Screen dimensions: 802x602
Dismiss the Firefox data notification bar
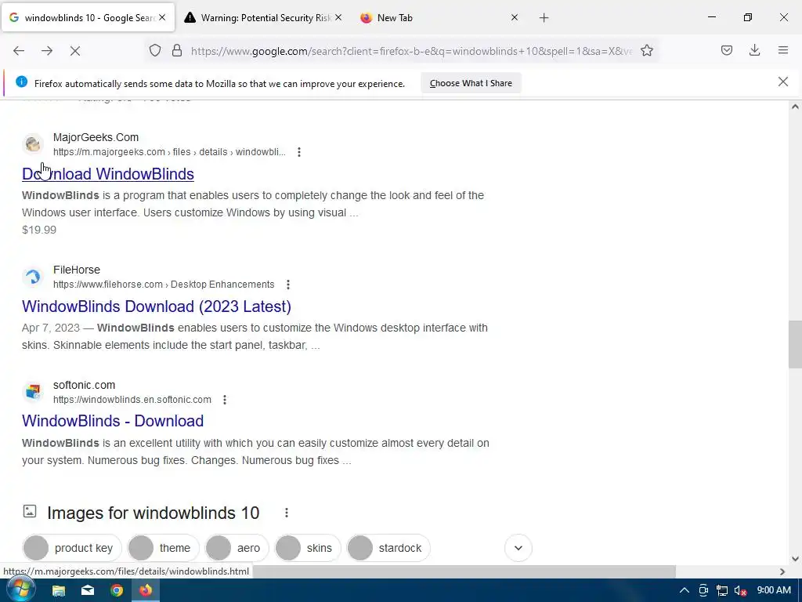[x=783, y=82]
